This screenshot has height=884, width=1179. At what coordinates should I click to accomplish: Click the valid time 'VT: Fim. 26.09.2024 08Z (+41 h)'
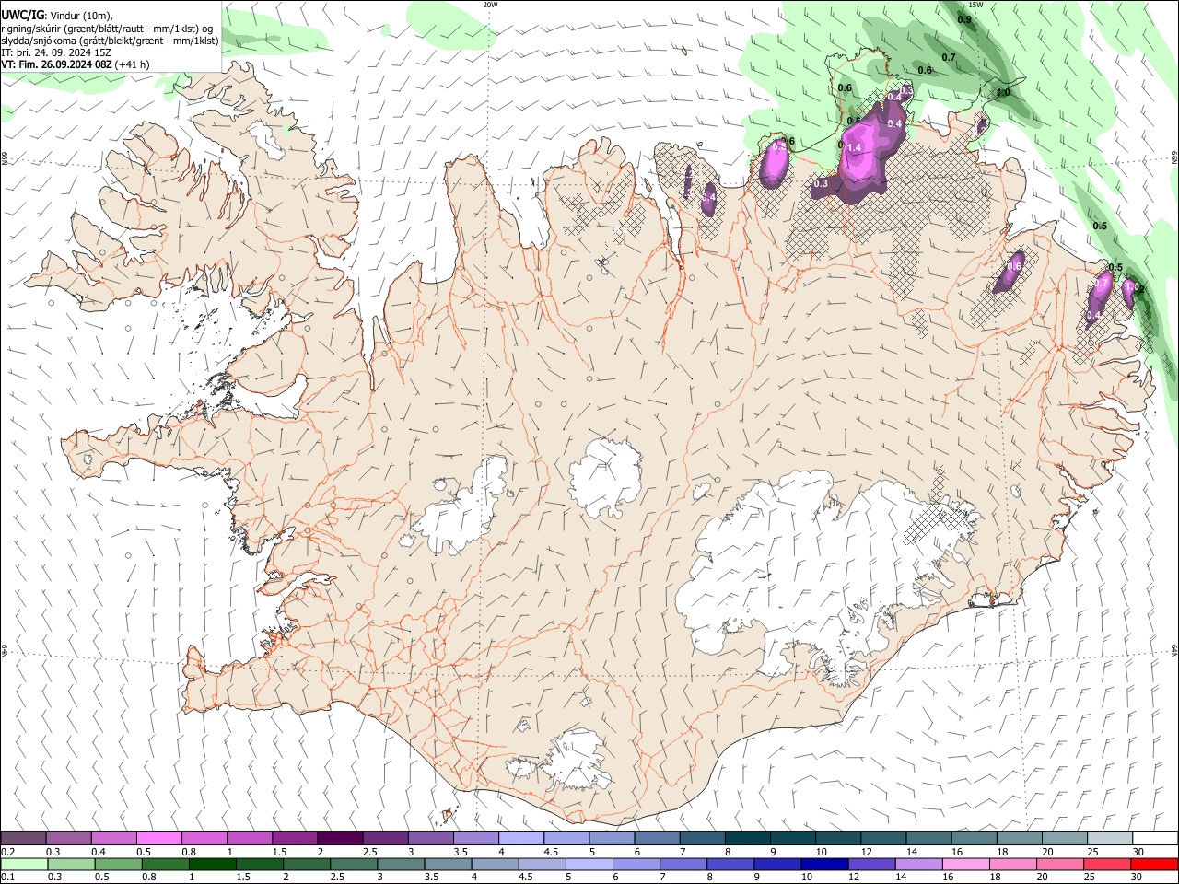76,64
